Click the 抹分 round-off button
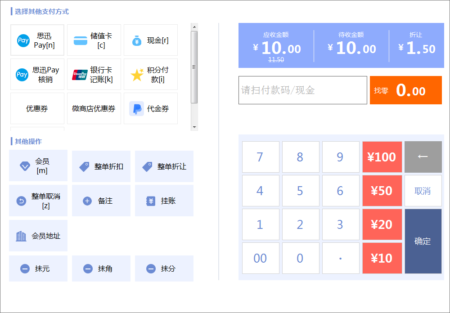This screenshot has width=450, height=313. (164, 268)
